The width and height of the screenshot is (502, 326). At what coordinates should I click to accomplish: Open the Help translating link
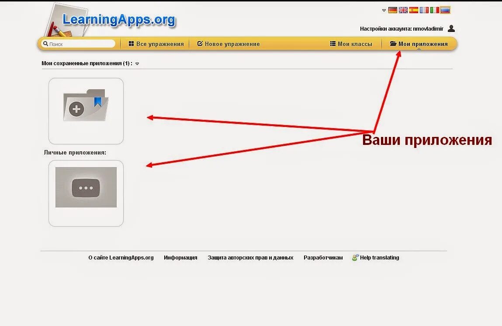(379, 258)
